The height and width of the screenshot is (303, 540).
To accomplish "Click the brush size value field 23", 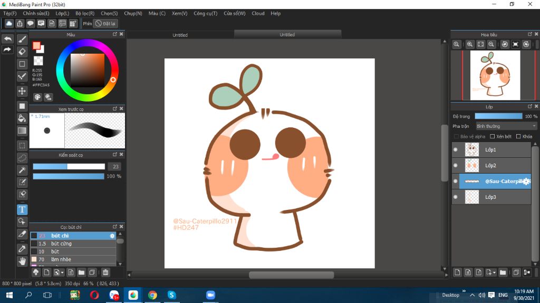I will pyautogui.click(x=115, y=167).
